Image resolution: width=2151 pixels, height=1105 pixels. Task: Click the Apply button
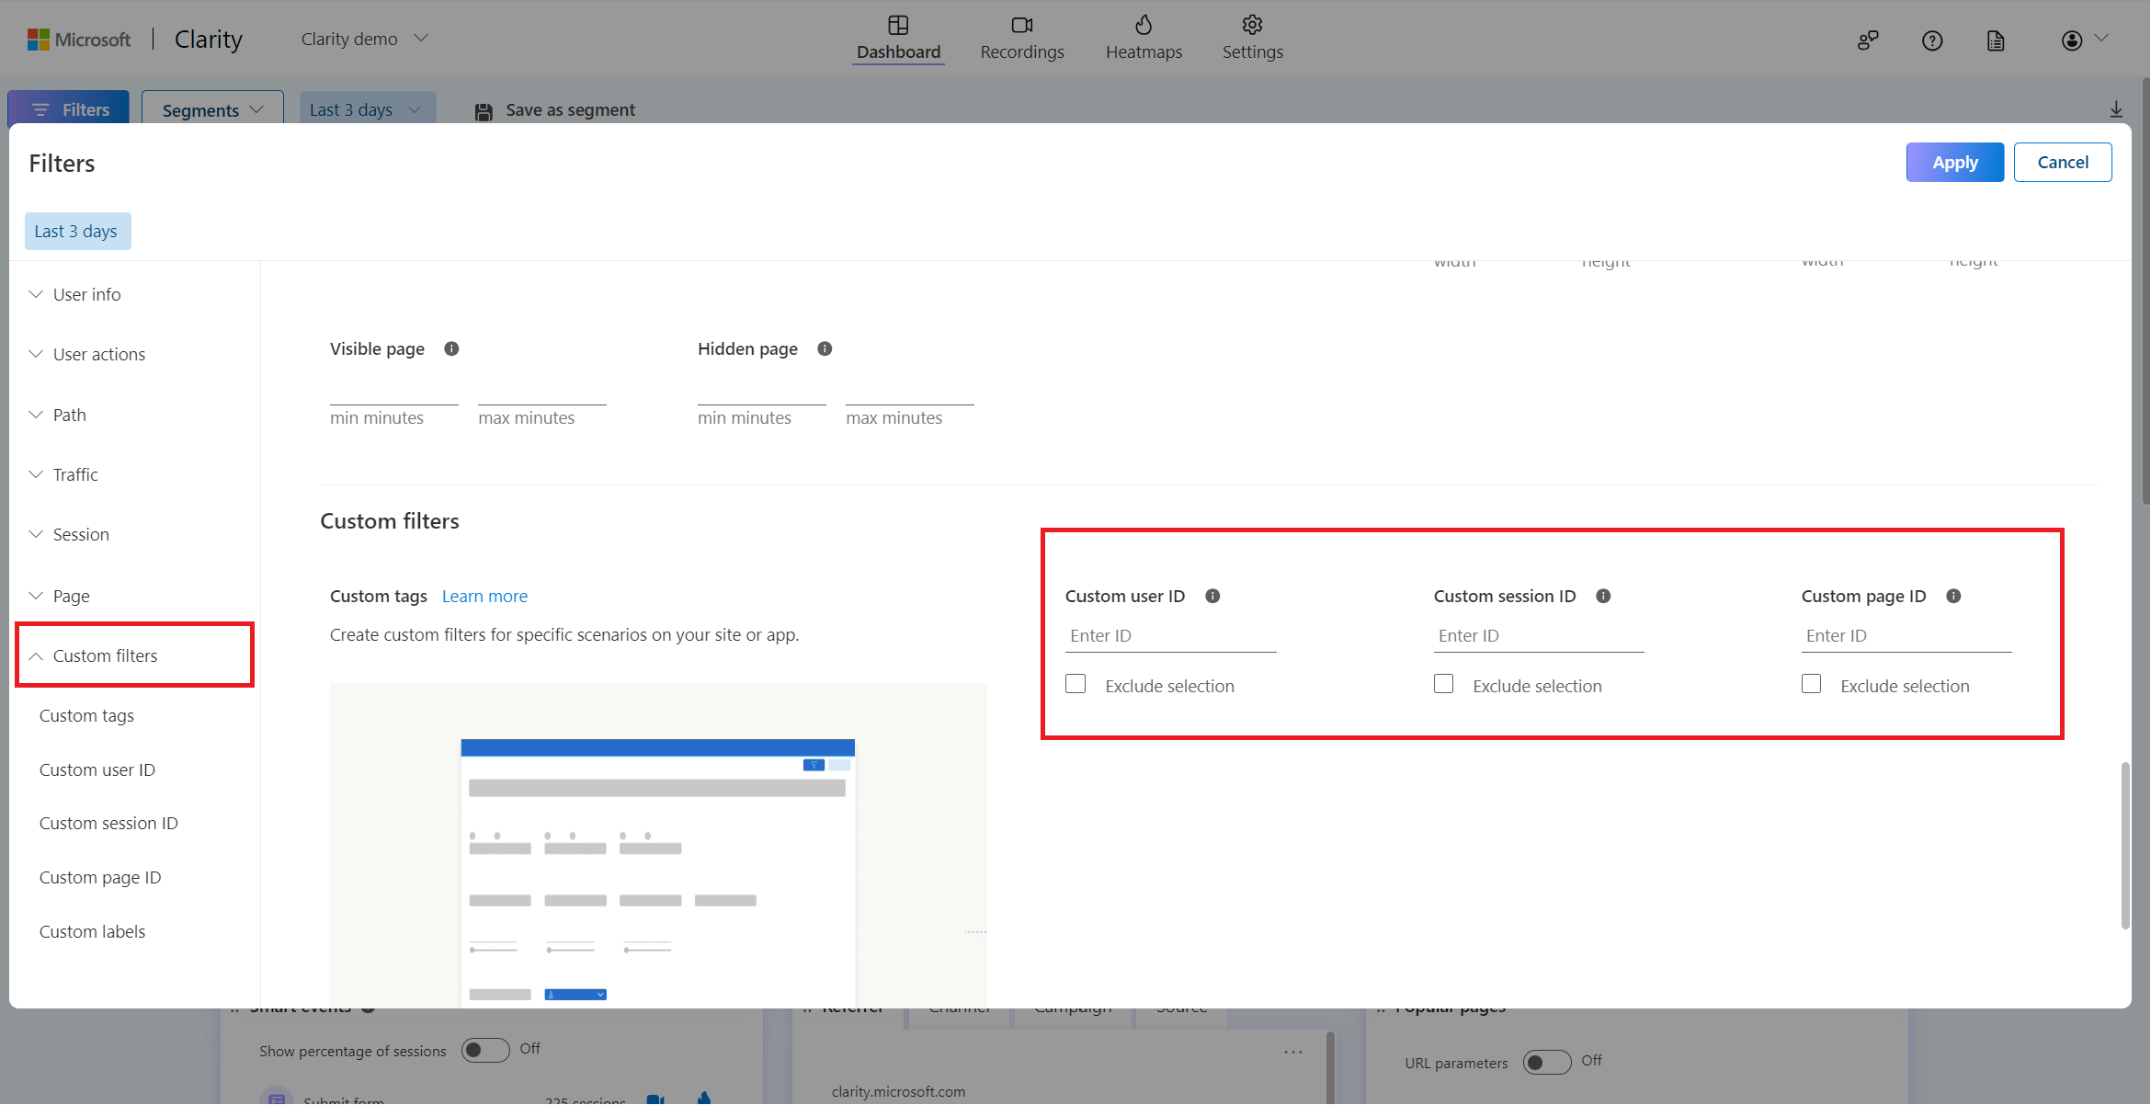coord(1954,162)
